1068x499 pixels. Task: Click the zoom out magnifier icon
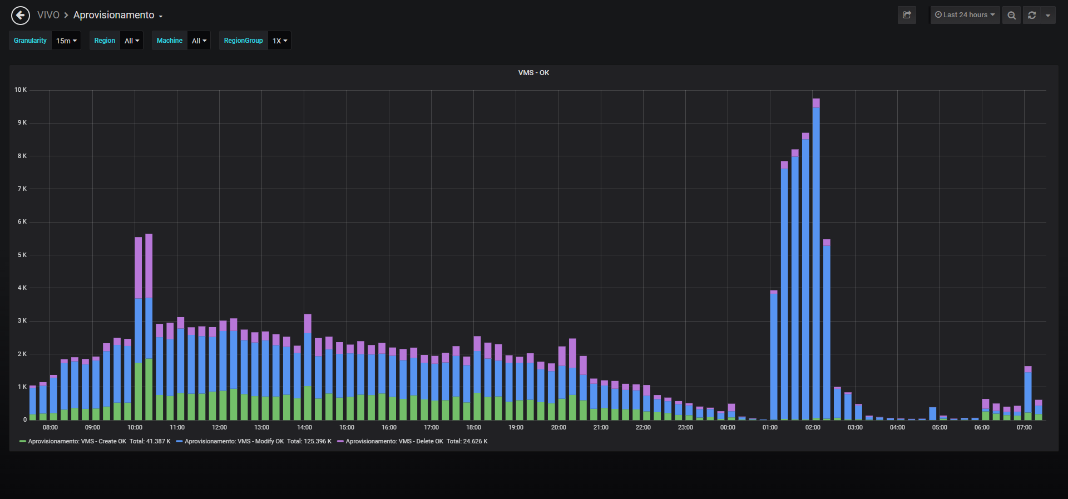point(1011,15)
